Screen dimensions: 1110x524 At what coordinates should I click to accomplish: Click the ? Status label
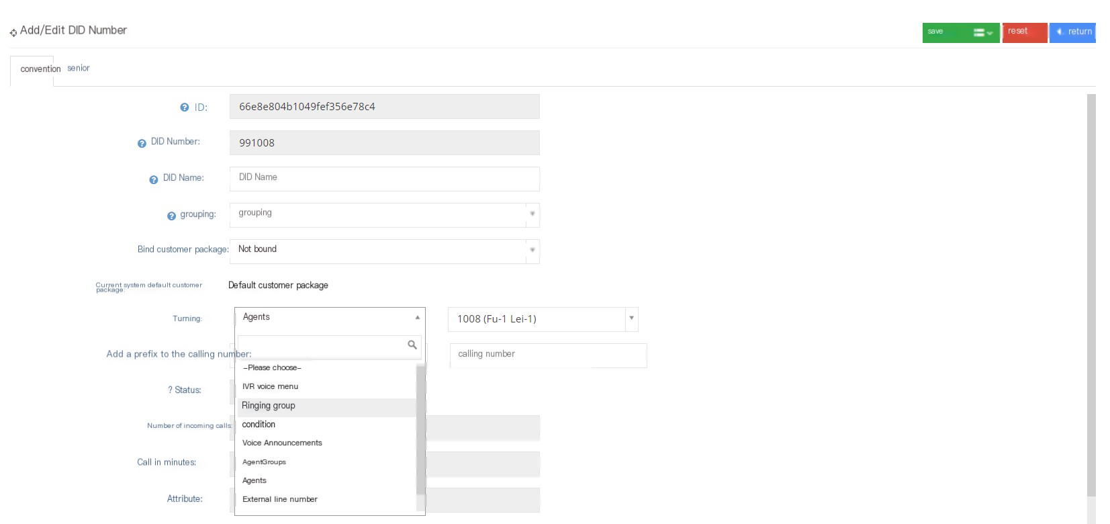coord(185,390)
